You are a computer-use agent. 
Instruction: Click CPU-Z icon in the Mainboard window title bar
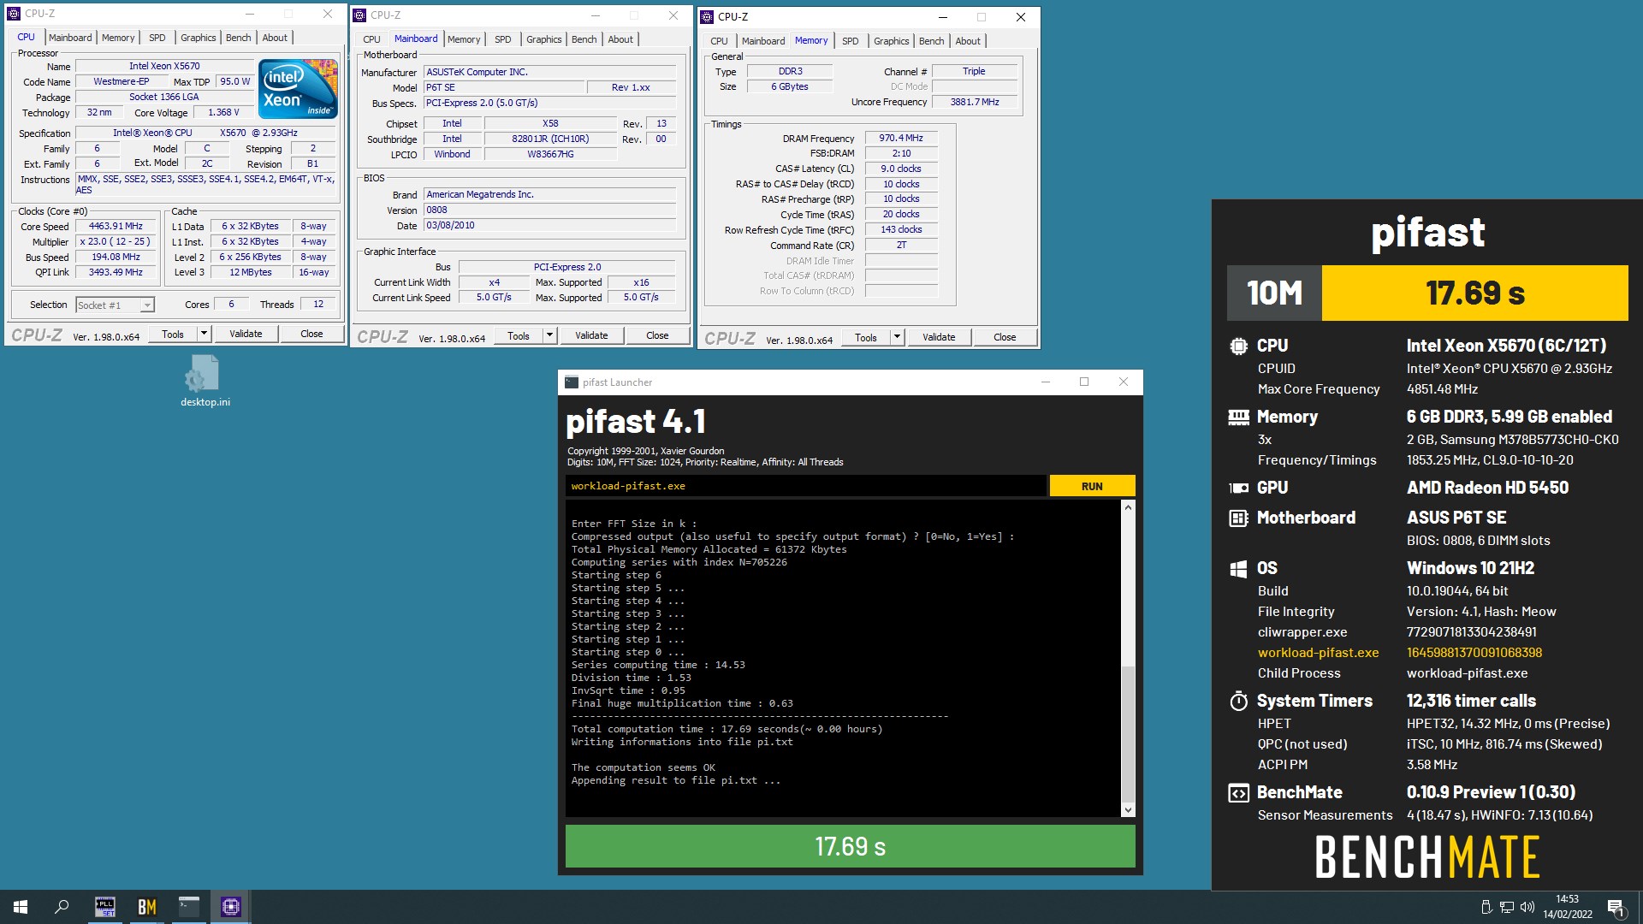(x=359, y=15)
